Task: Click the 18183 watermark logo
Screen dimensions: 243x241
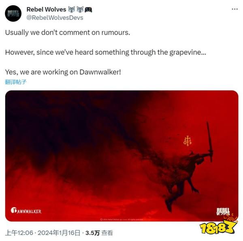Action: tap(219, 225)
